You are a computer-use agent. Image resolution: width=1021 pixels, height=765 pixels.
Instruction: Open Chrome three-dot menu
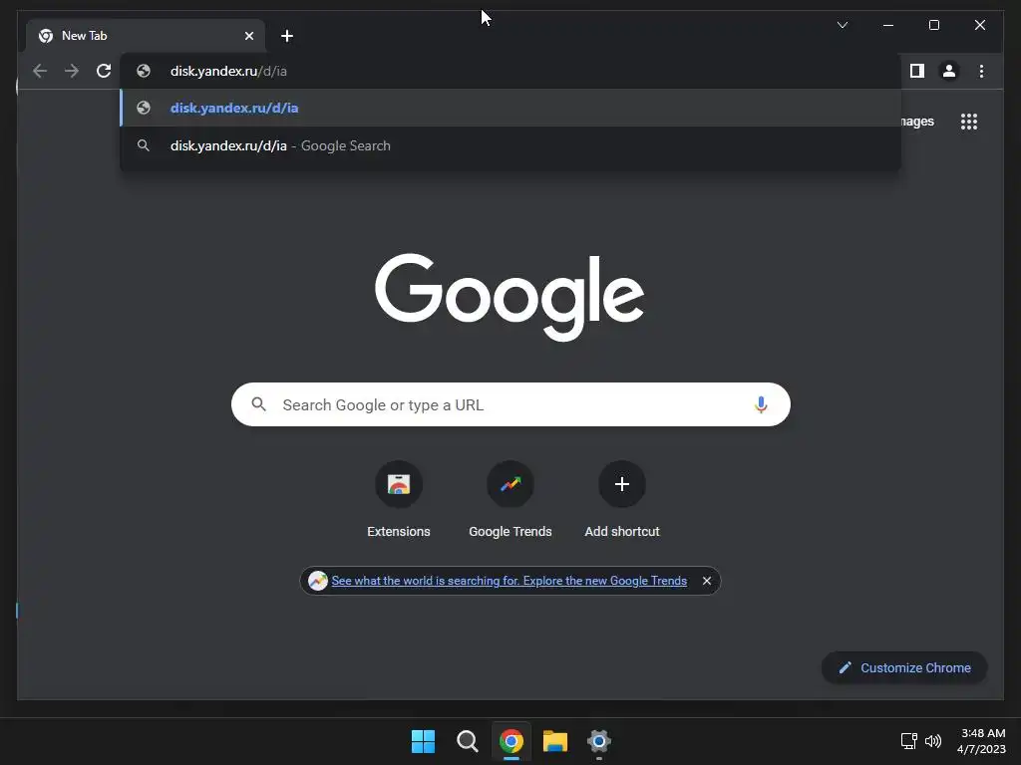point(981,71)
